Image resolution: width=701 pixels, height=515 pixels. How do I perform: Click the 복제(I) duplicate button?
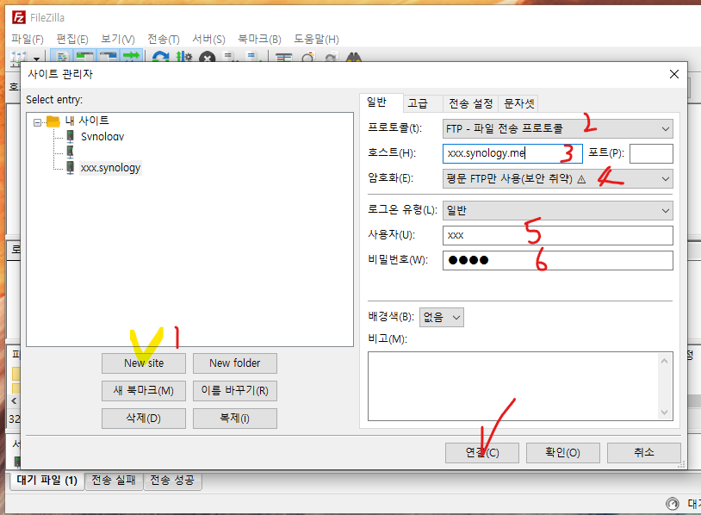click(235, 419)
